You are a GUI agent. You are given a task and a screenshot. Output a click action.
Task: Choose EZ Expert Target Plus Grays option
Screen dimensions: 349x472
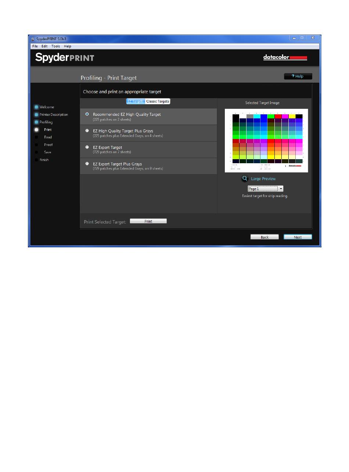point(87,164)
